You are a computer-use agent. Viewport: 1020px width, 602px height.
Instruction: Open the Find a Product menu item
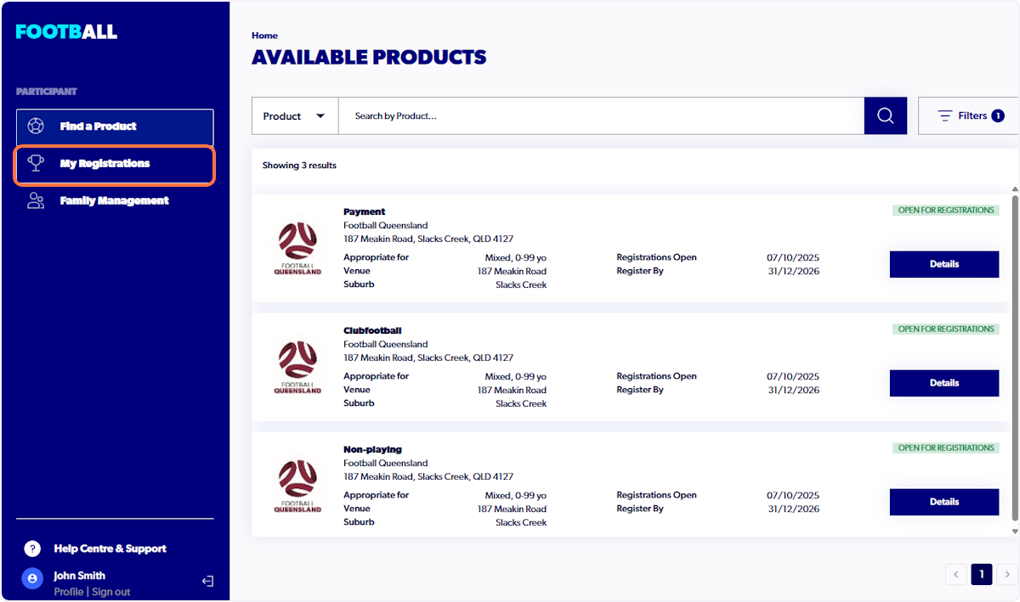[115, 127]
